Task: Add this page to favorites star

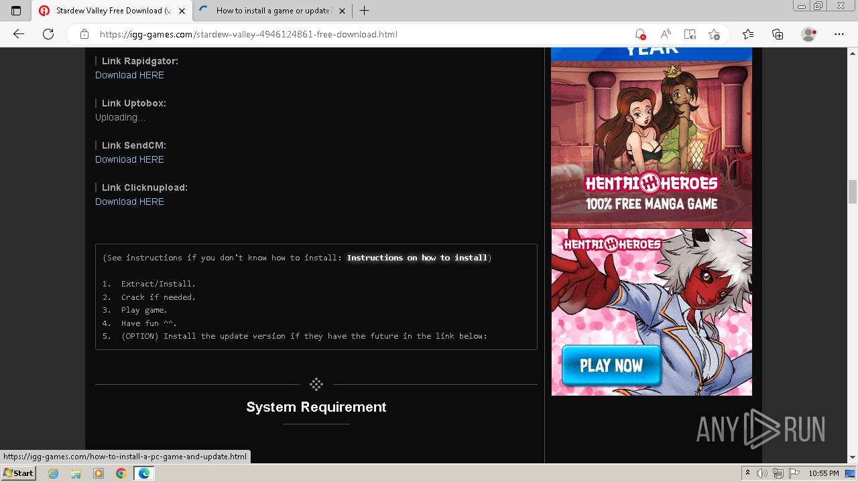Action: [x=715, y=34]
